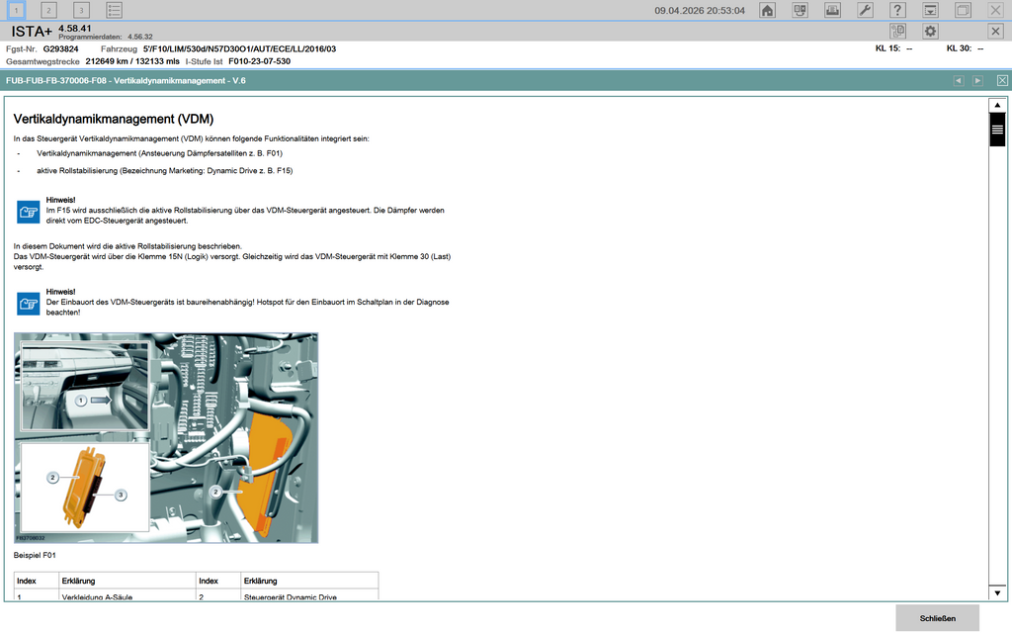Go to previous document with left arrow

click(x=958, y=80)
